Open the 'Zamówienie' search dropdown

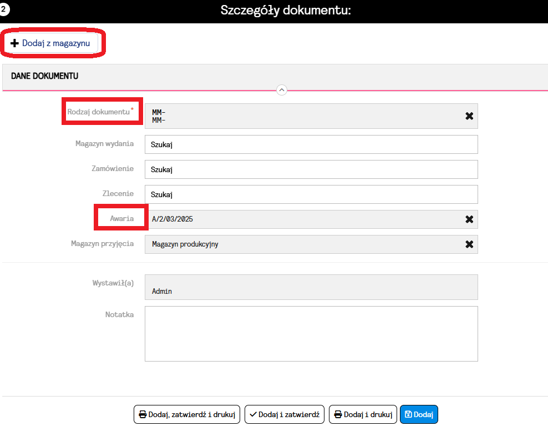pos(311,169)
